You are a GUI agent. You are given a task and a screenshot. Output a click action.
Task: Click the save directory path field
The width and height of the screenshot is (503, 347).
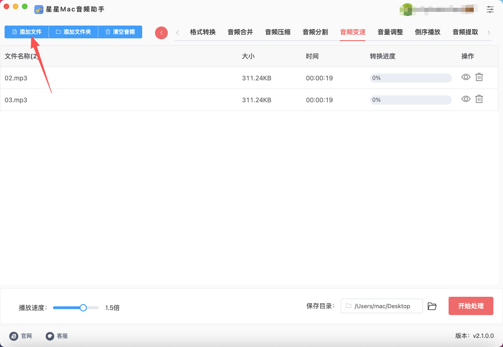click(382, 306)
